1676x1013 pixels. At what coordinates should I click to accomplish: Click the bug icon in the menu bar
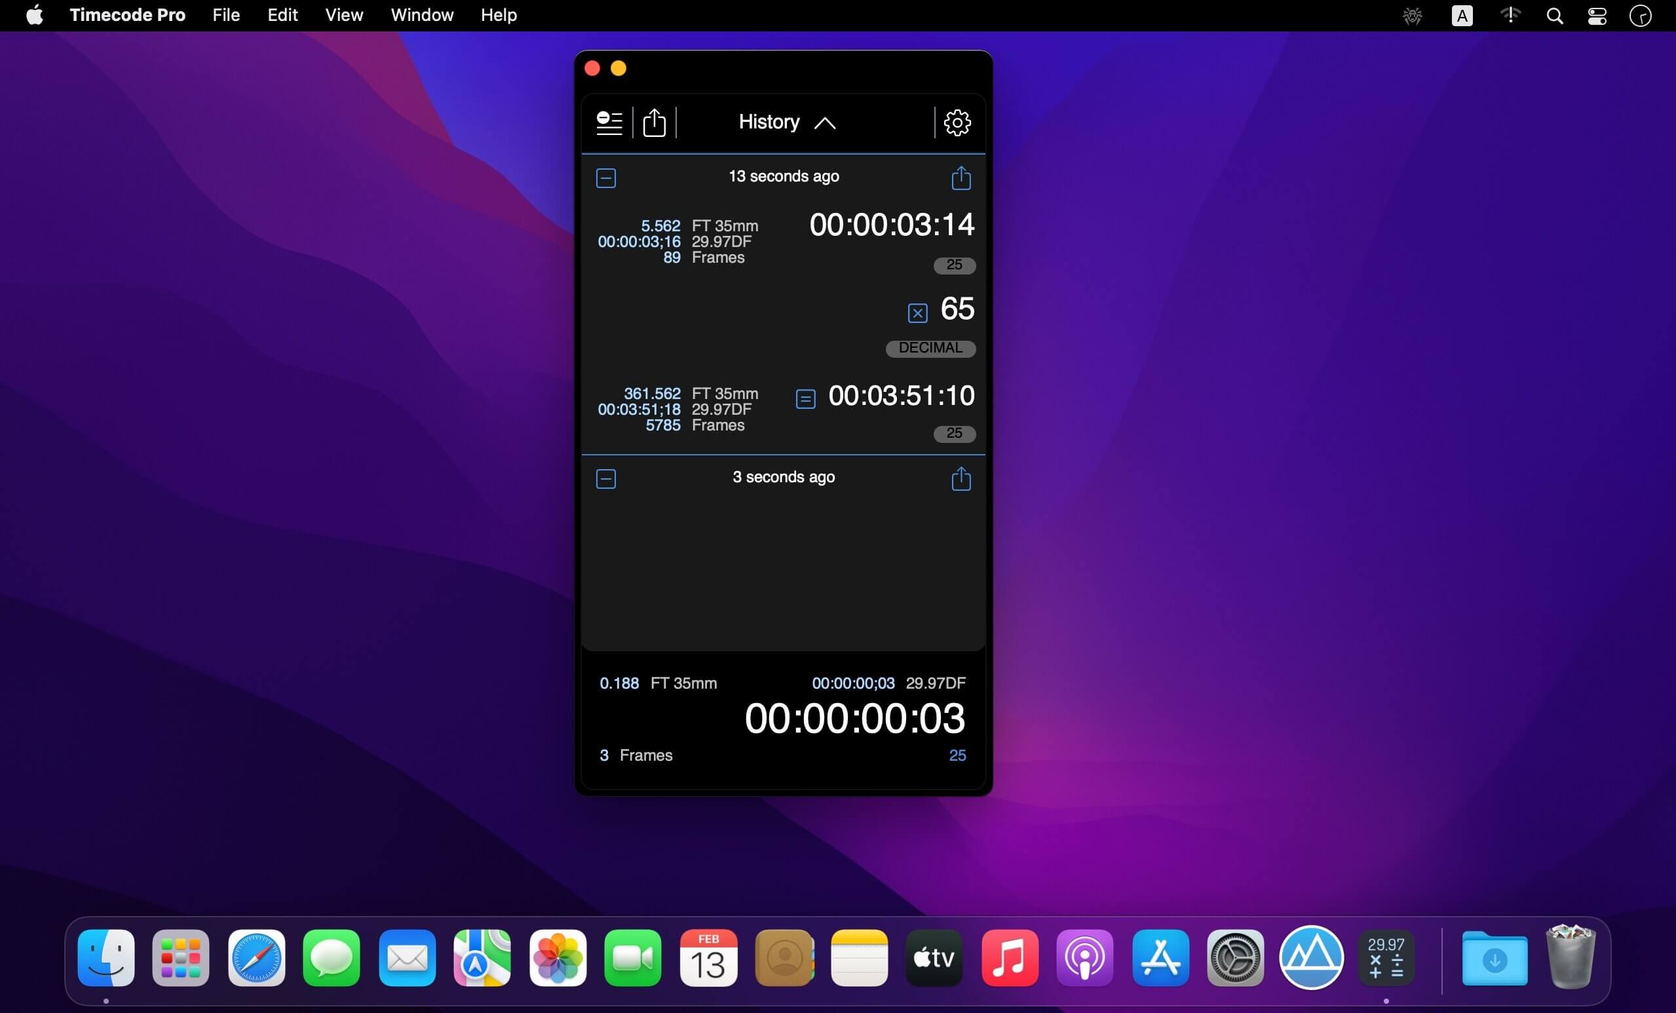(x=1412, y=16)
